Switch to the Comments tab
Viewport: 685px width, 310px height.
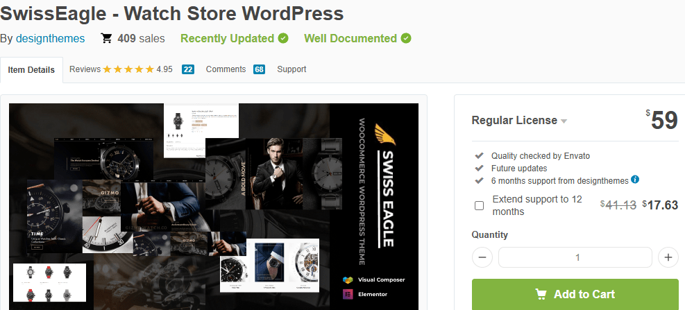(226, 69)
